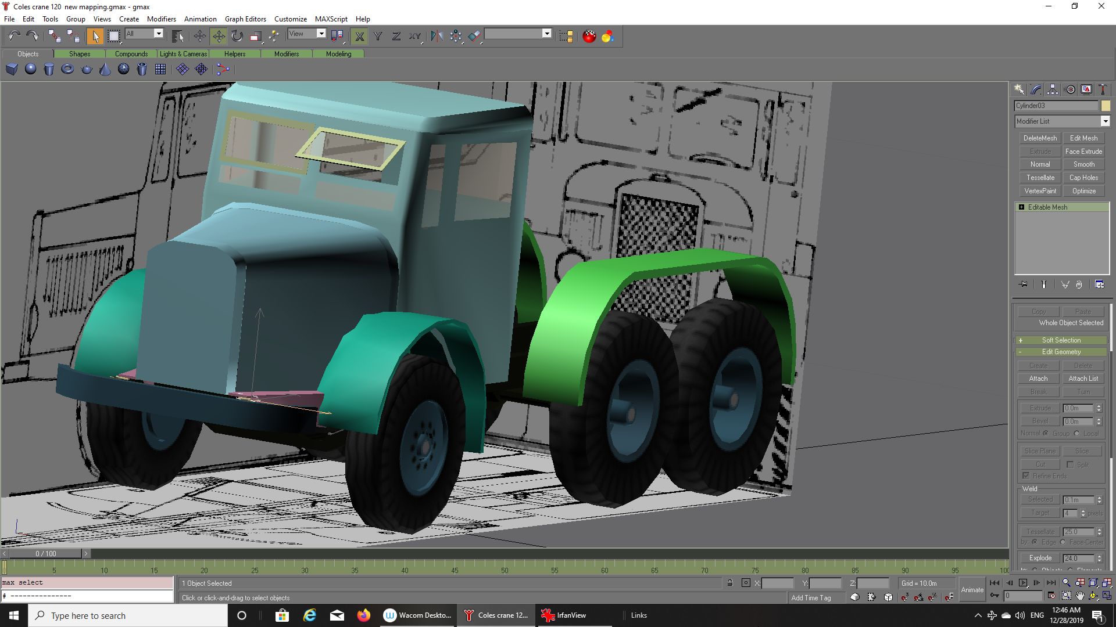1116x627 pixels.
Task: Click the Undo arrow icon
Action: coord(15,37)
